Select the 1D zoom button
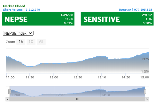This screenshot has height=111, width=156. pos(31,42)
